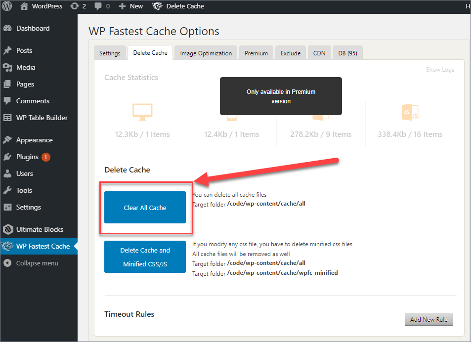Click the WP Fastest Cache Options title
The image size is (471, 342).
[x=154, y=31]
